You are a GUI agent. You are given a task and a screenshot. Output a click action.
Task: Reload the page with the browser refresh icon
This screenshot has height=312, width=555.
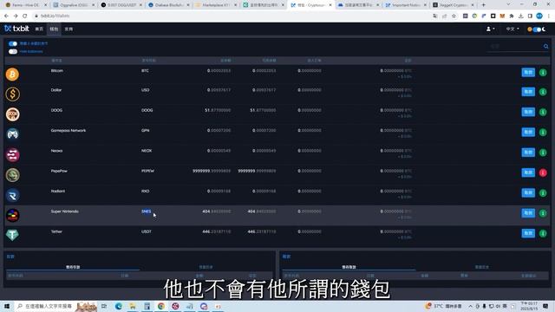point(25,16)
